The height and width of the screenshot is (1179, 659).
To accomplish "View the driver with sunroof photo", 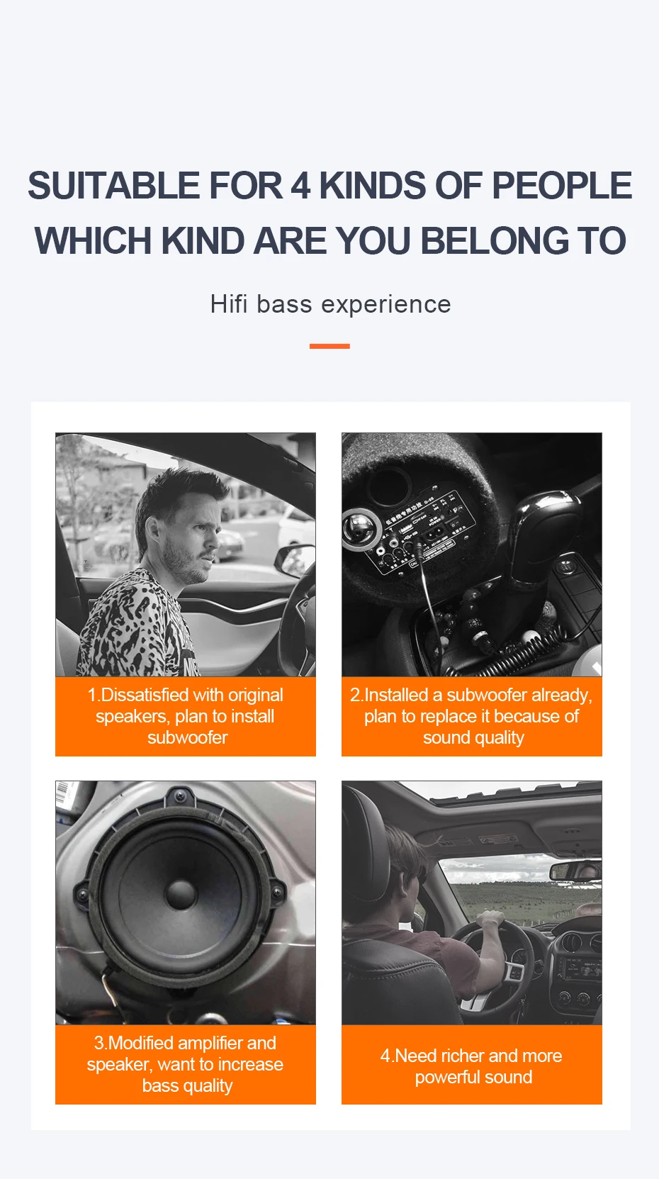I will point(472,903).
